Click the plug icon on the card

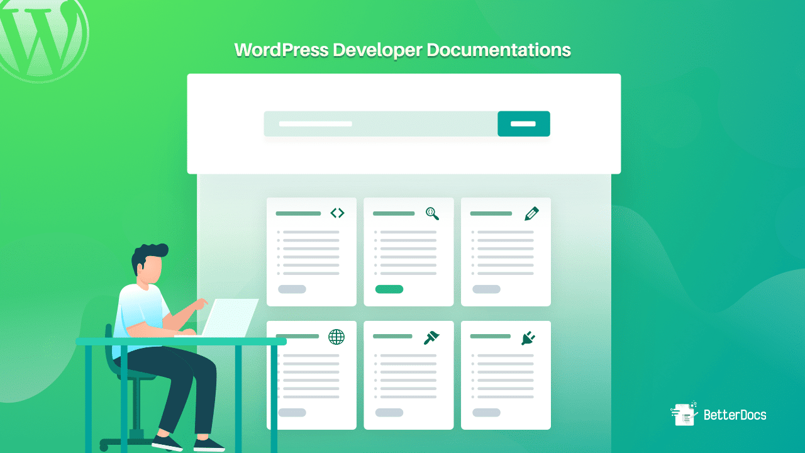click(528, 338)
